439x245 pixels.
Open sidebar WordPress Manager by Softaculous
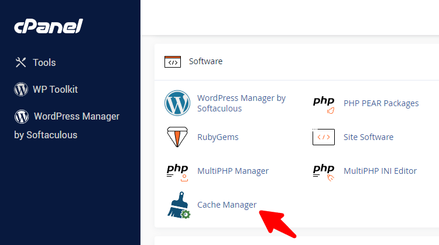pyautogui.click(x=67, y=125)
